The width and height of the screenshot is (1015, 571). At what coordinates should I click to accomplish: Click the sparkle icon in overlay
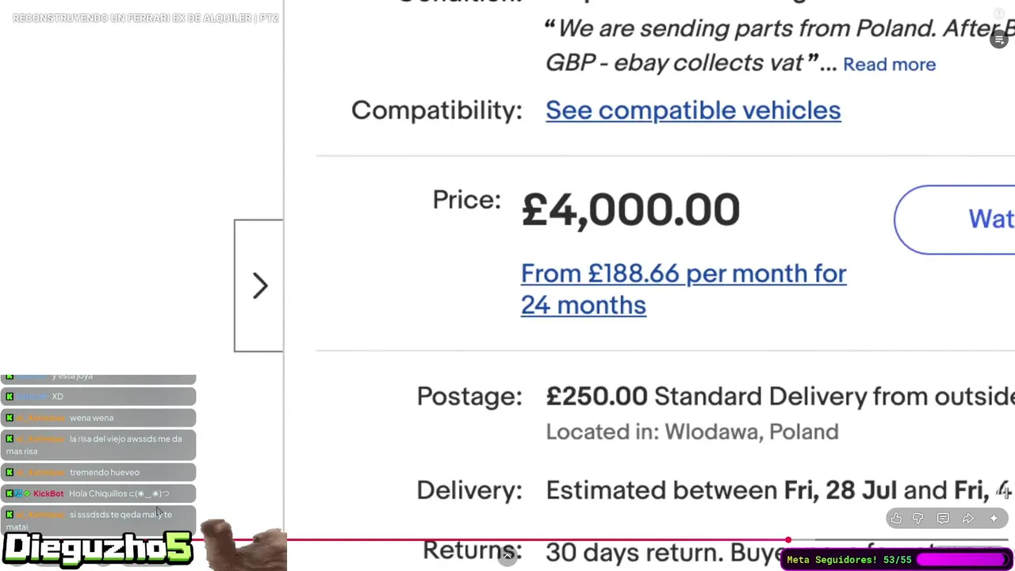pyautogui.click(x=994, y=519)
